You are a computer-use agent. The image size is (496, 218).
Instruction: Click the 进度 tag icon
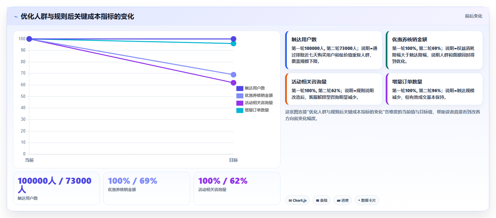point(338,201)
